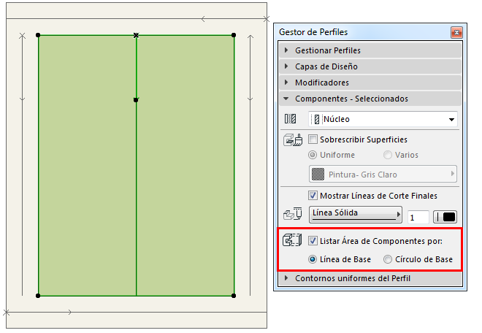Viewport: 482px width, 333px height.
Task: Click the structure component icon beside Núcleo
Action: 290,119
